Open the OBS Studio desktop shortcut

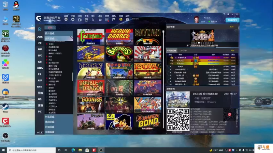pyautogui.click(x=5, y=137)
